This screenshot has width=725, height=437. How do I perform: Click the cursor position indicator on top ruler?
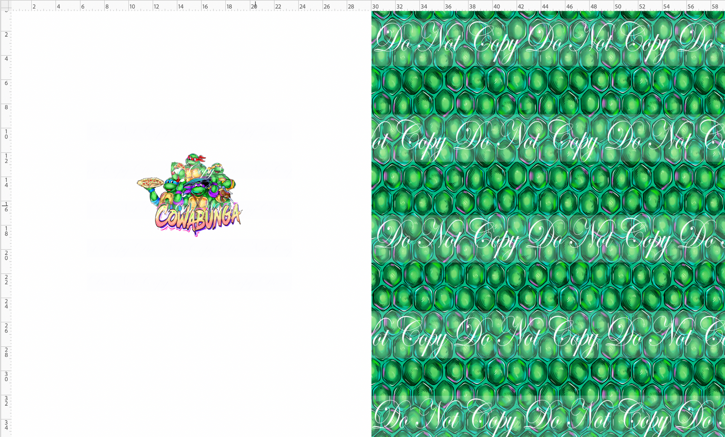point(255,3)
